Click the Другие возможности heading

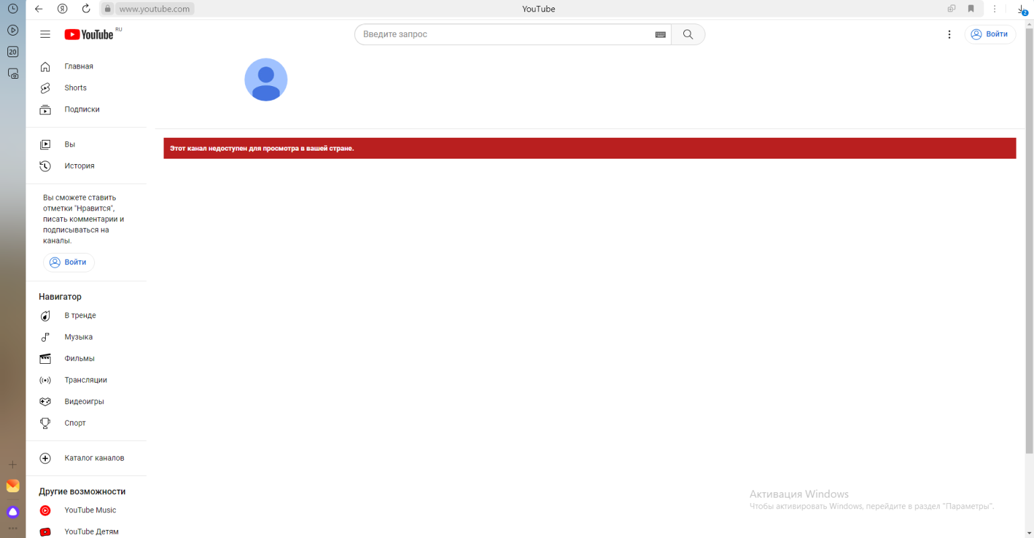(x=82, y=492)
